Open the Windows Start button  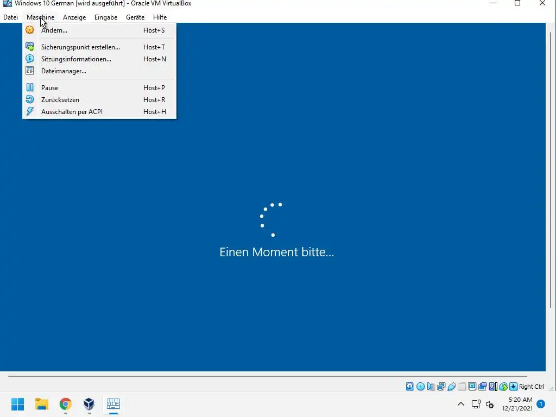click(18, 404)
